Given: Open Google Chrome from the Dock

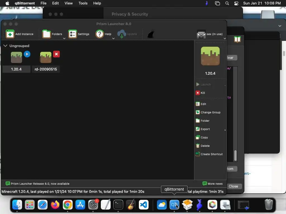Looking at the screenshot, I should (x=68, y=205).
